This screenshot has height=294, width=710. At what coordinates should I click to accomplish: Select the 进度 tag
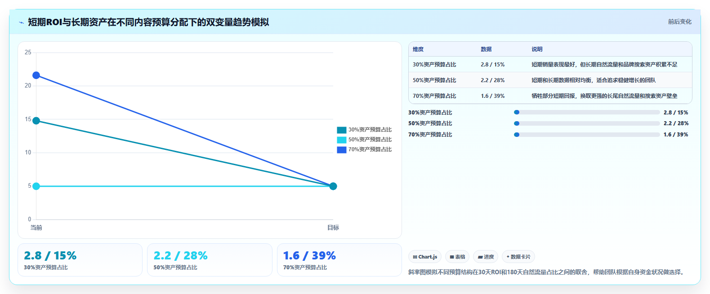point(486,257)
